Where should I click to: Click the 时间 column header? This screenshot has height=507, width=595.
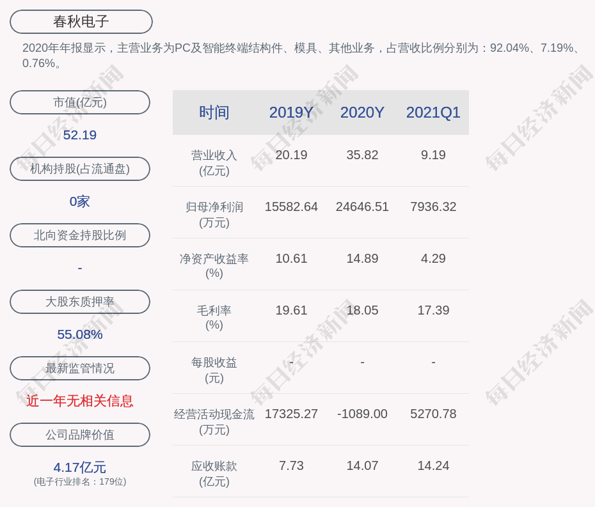214,113
